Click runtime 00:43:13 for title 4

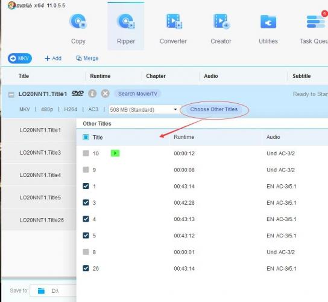click(x=184, y=219)
